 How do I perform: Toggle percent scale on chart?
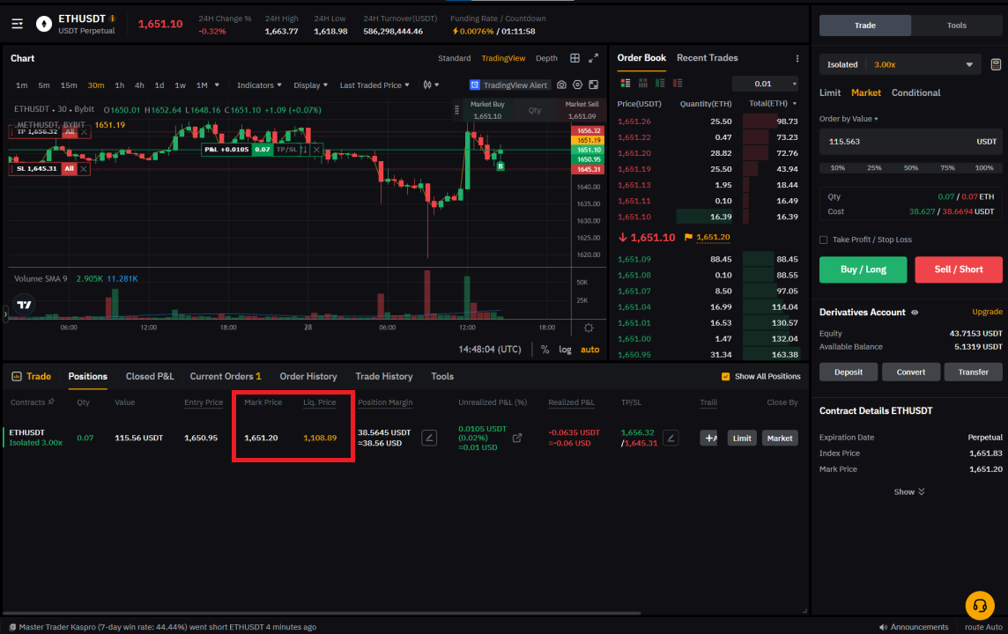click(545, 350)
